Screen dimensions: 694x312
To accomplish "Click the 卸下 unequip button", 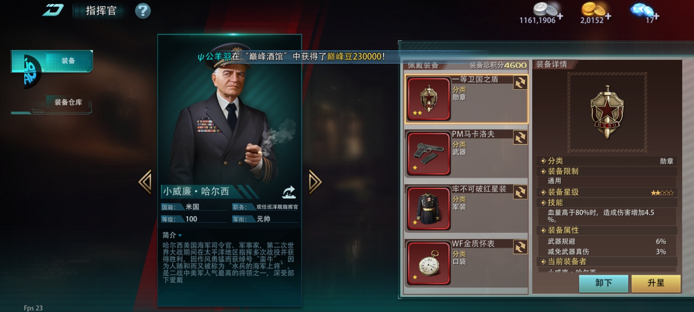I will point(603,283).
